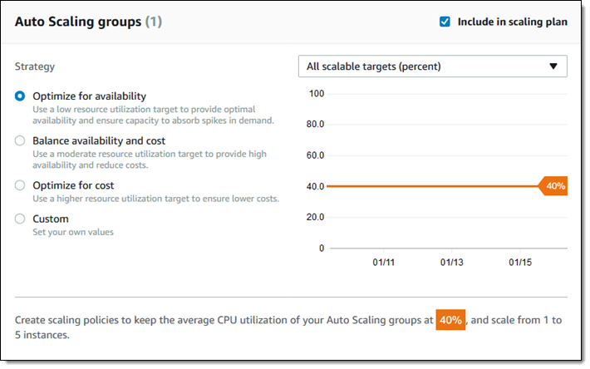The width and height of the screenshot is (590, 369).
Task: Click the 'Set your own values' description text
Action: point(73,233)
